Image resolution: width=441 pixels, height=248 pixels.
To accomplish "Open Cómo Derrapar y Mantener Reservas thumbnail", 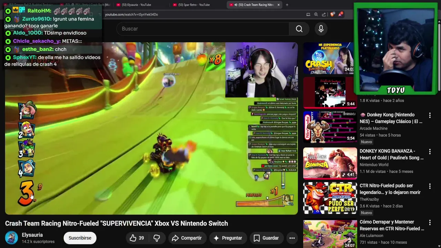I will pyautogui.click(x=330, y=234).
